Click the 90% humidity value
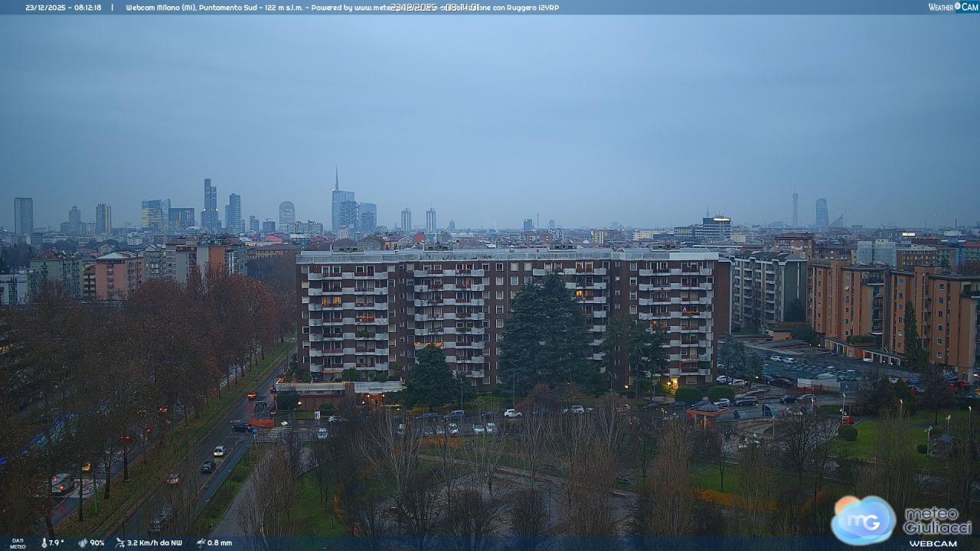Image resolution: width=980 pixels, height=551 pixels. [97, 543]
